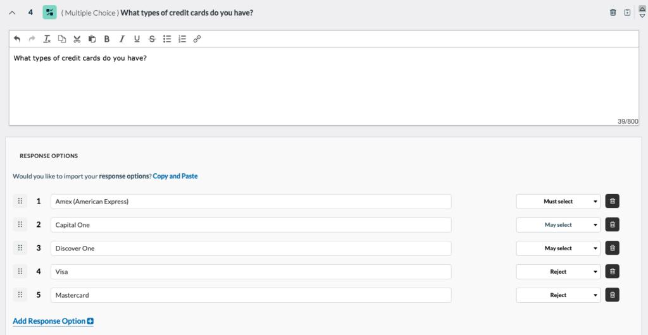Image resolution: width=648 pixels, height=335 pixels.
Task: Click the drag handle for the Amex option
Action: pos(20,202)
